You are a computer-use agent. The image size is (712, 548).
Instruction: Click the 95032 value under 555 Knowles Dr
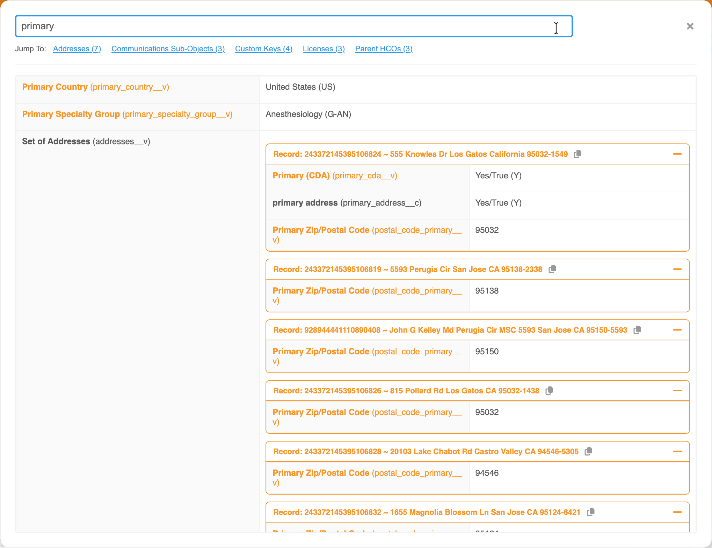[x=487, y=230]
